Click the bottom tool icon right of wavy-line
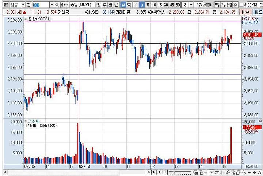Viewport: 263px width, 176px height. tap(222, 172)
